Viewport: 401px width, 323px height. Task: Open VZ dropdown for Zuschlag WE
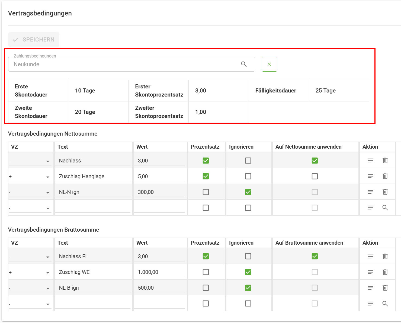click(30, 273)
